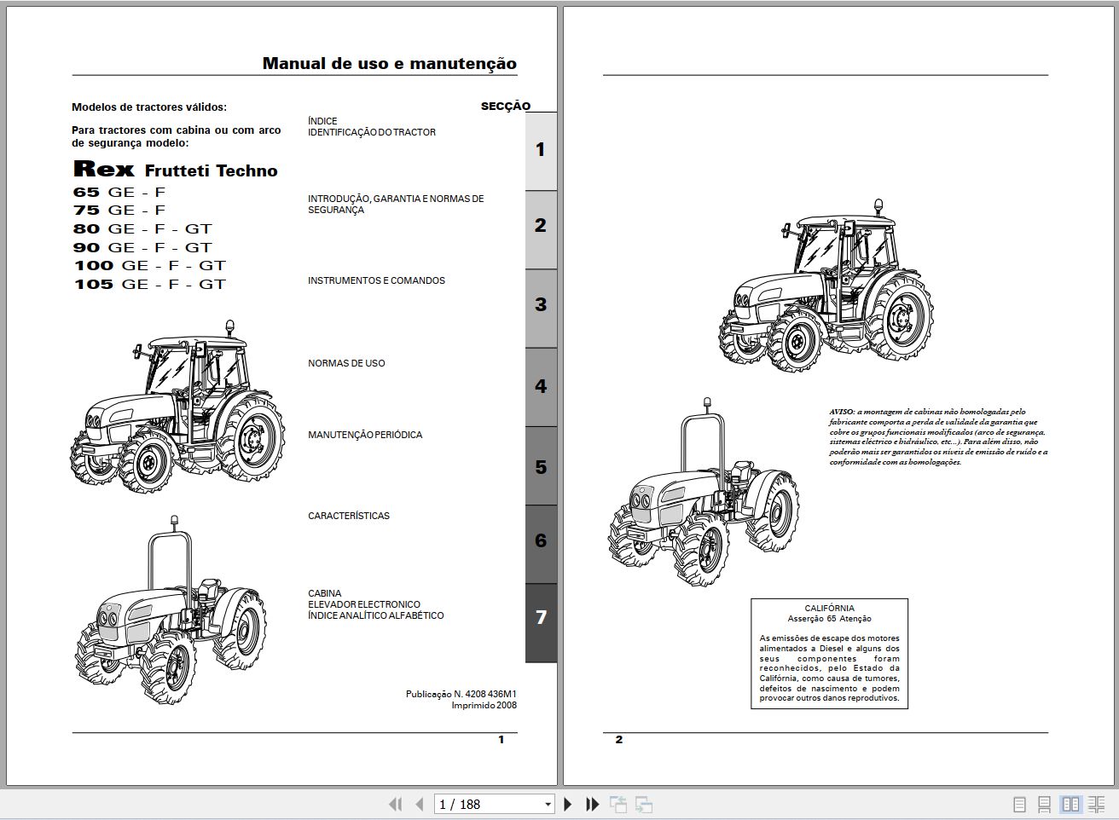The width and height of the screenshot is (1119, 820).
Task: Select section tab 4
Action: tap(541, 386)
